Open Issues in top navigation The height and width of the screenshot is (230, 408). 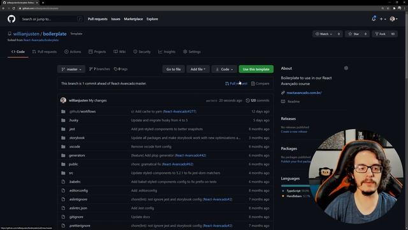[x=115, y=19]
